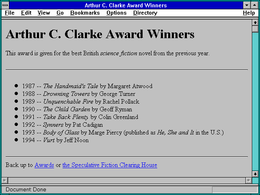
Task: Click the horizontal scrollbar left arrow
Action: pyautogui.click(x=5, y=180)
